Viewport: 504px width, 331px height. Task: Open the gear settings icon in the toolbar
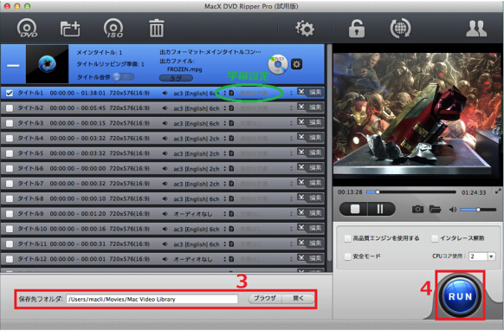pyautogui.click(x=305, y=29)
